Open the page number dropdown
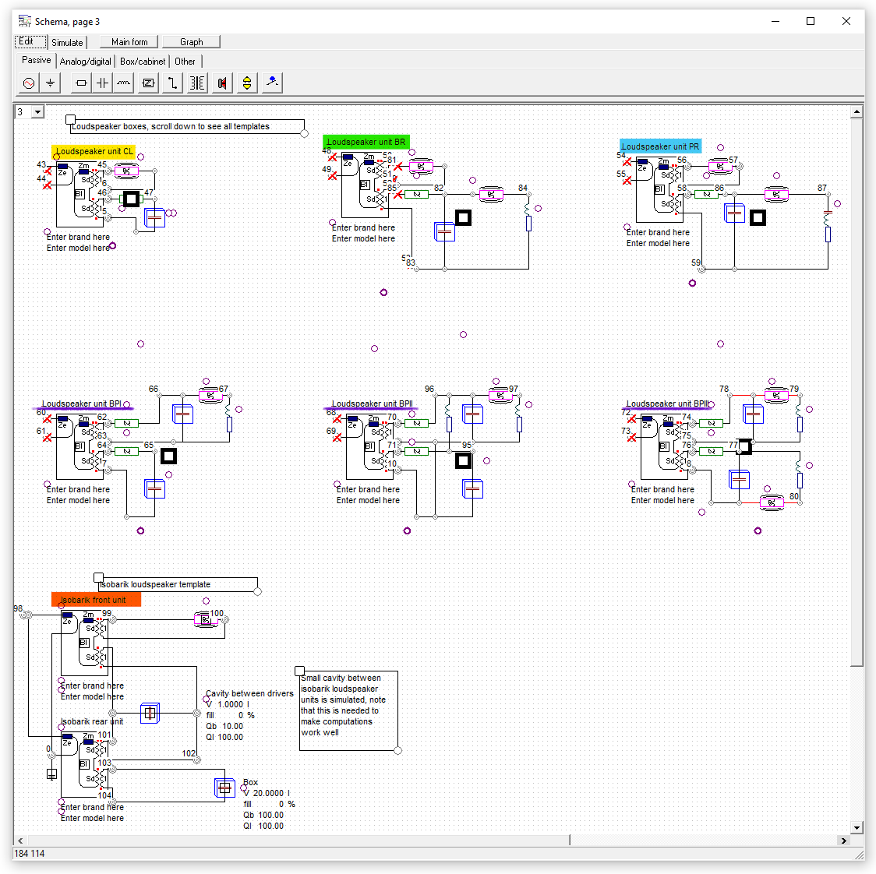The width and height of the screenshot is (876, 874). click(x=37, y=112)
